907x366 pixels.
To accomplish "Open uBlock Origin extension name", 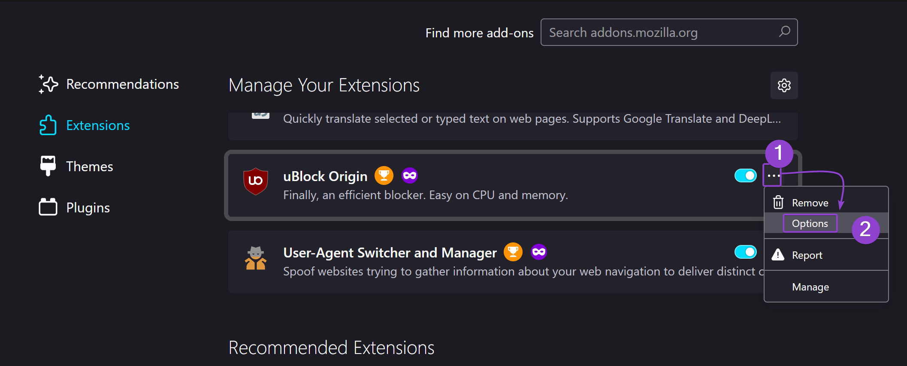I will pyautogui.click(x=325, y=176).
